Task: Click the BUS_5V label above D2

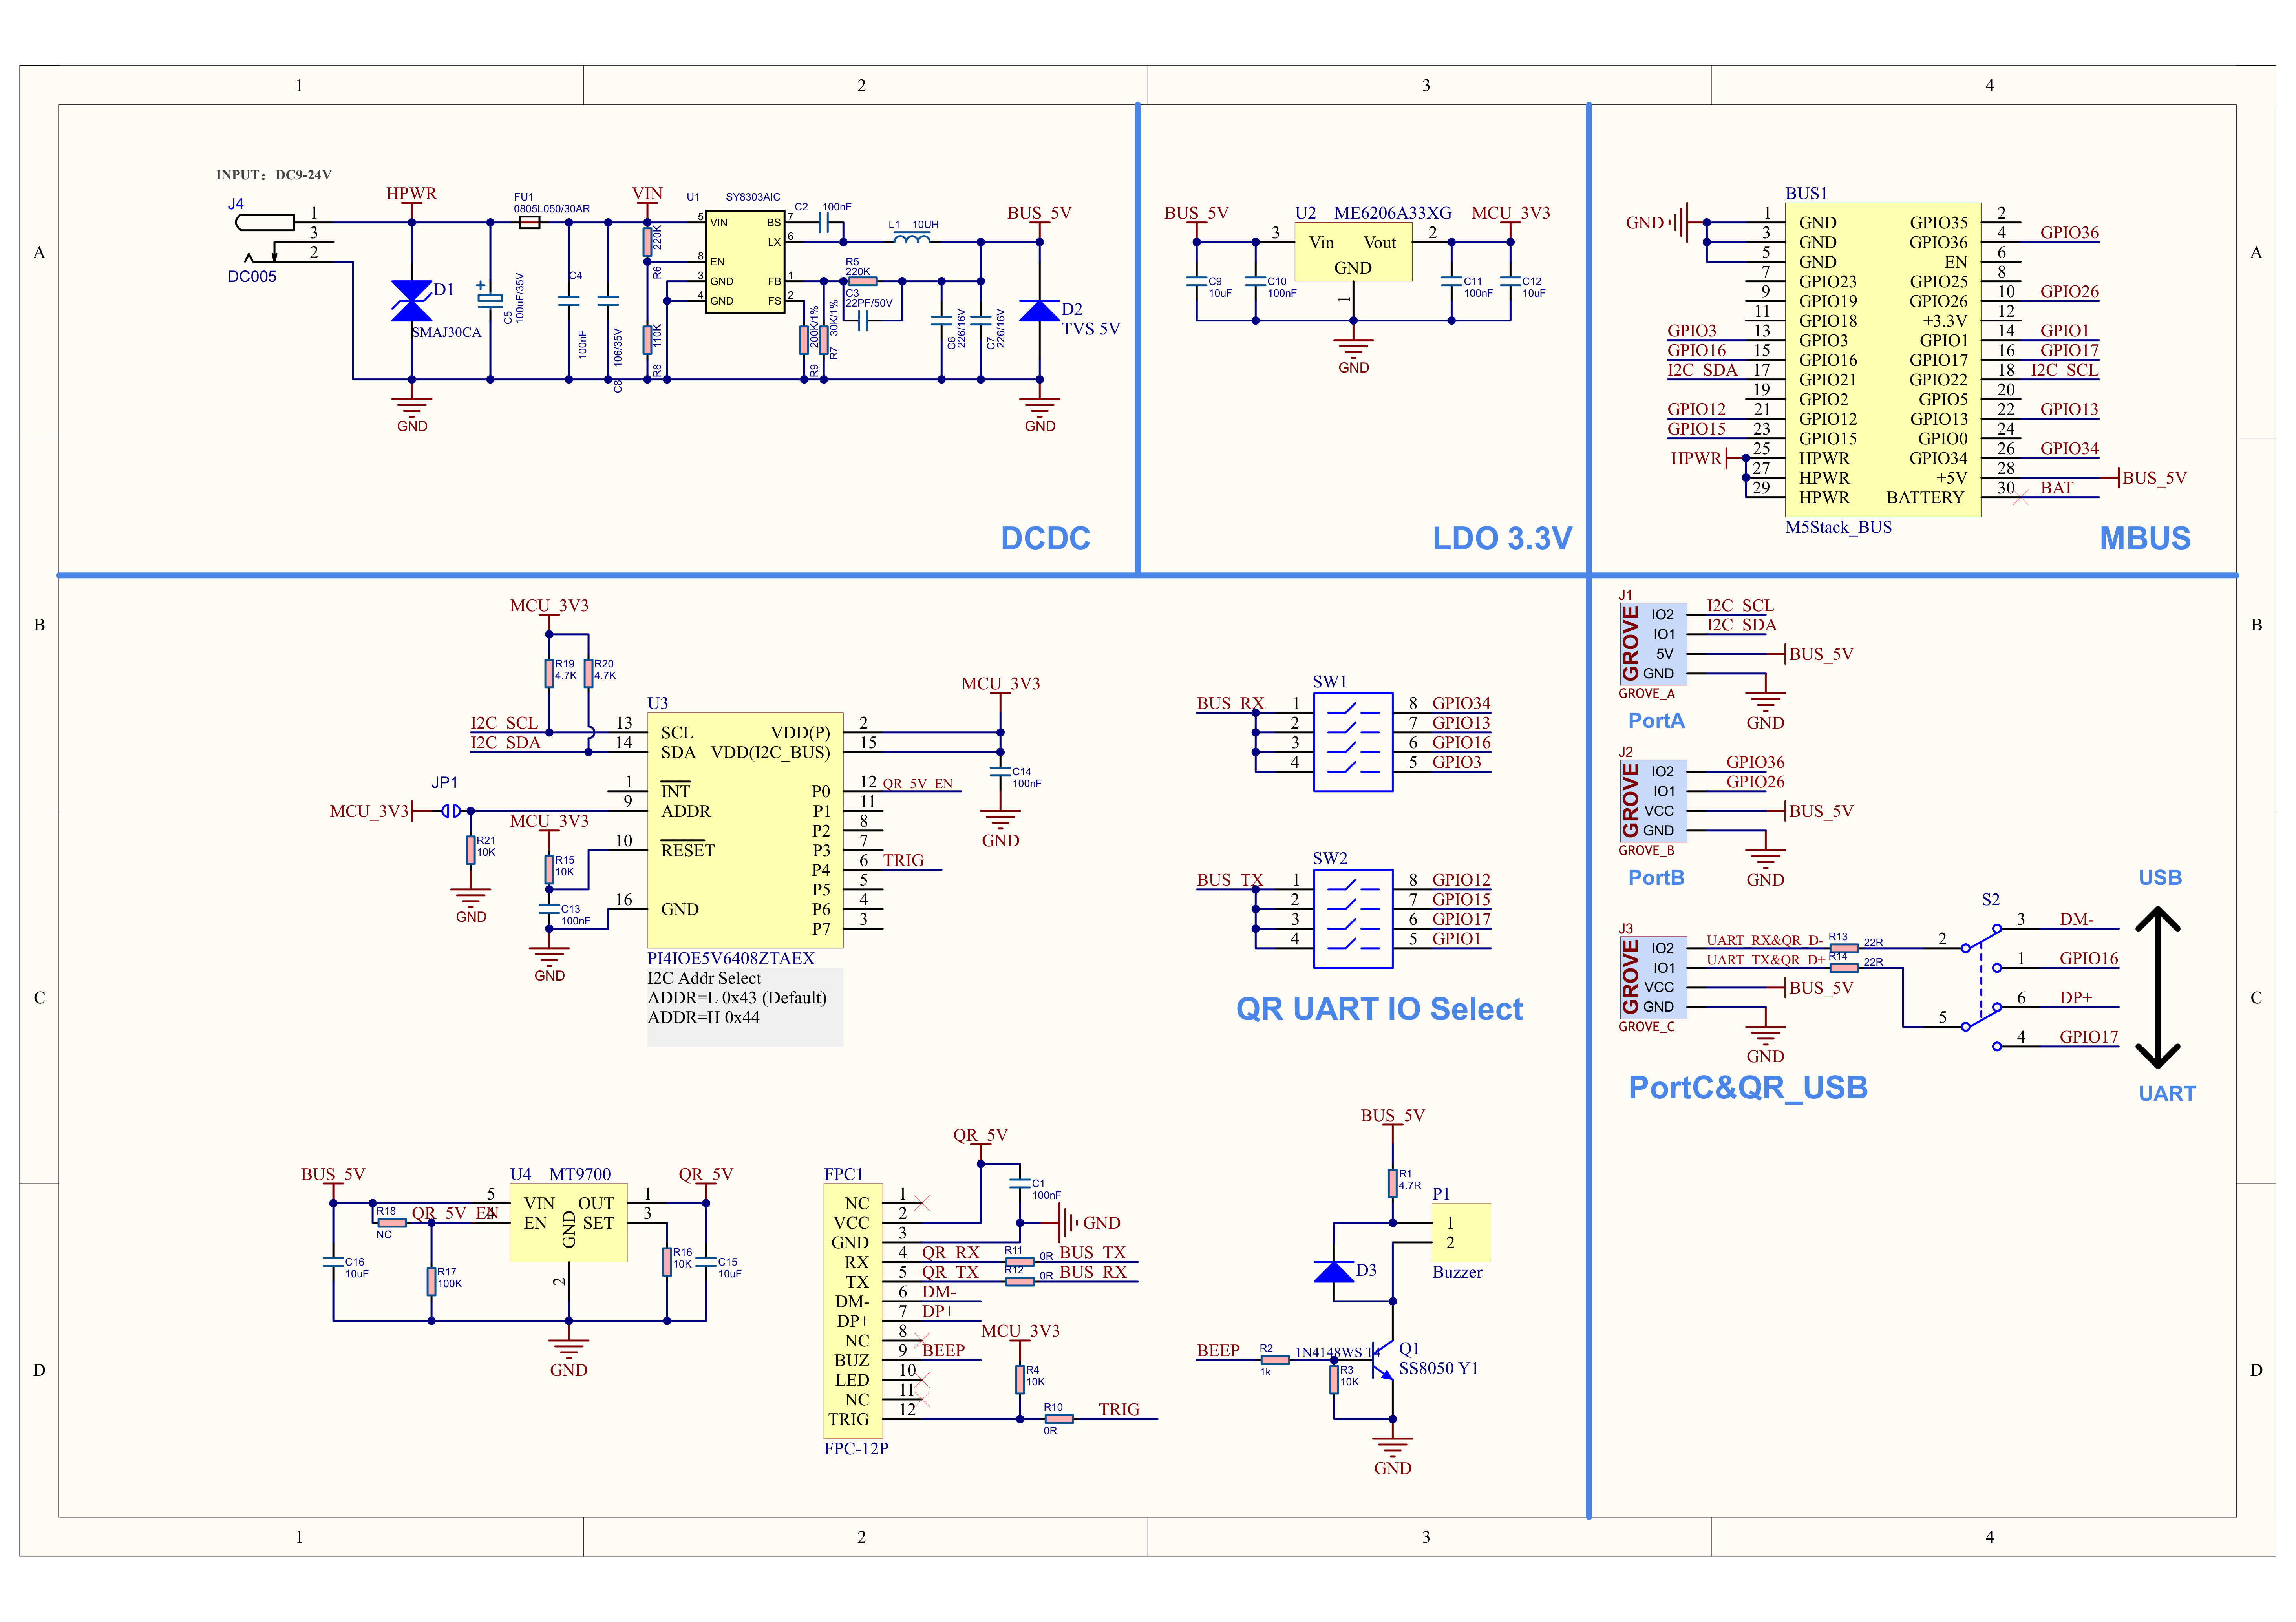Action: pyautogui.click(x=1039, y=213)
